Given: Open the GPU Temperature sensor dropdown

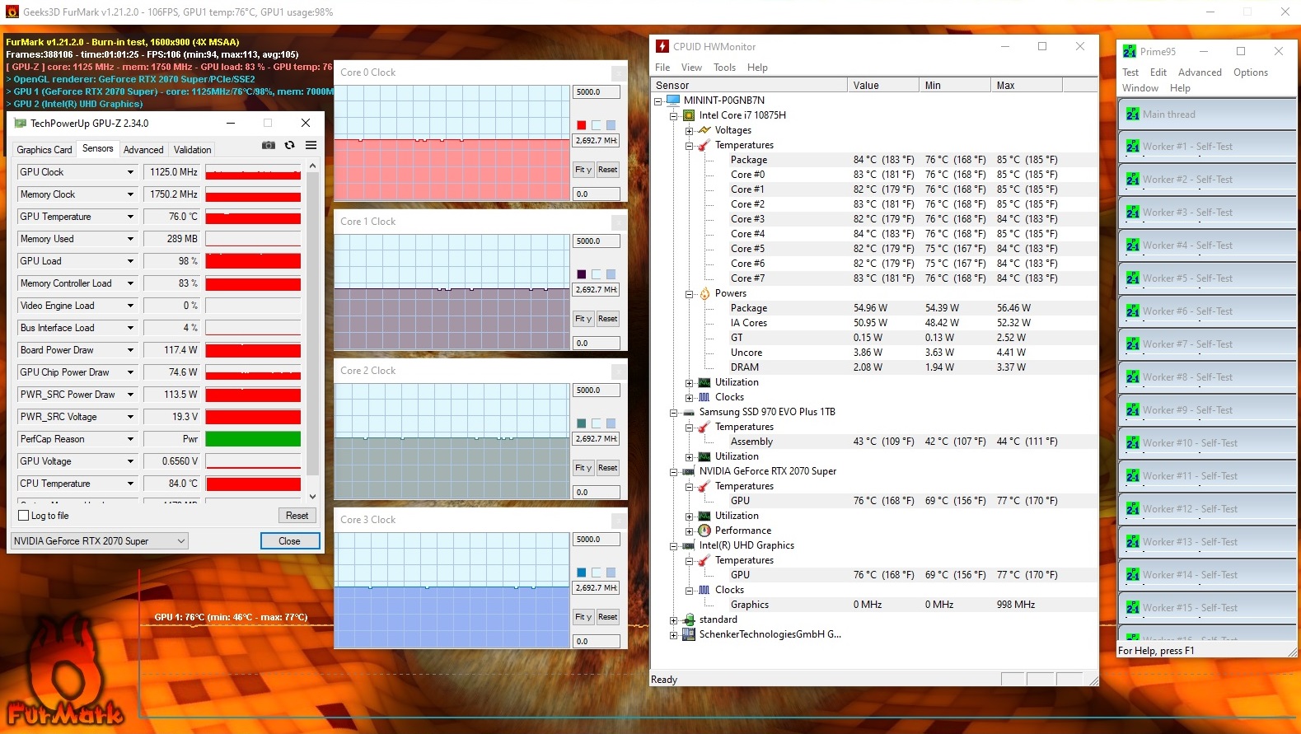Looking at the screenshot, I should point(130,217).
